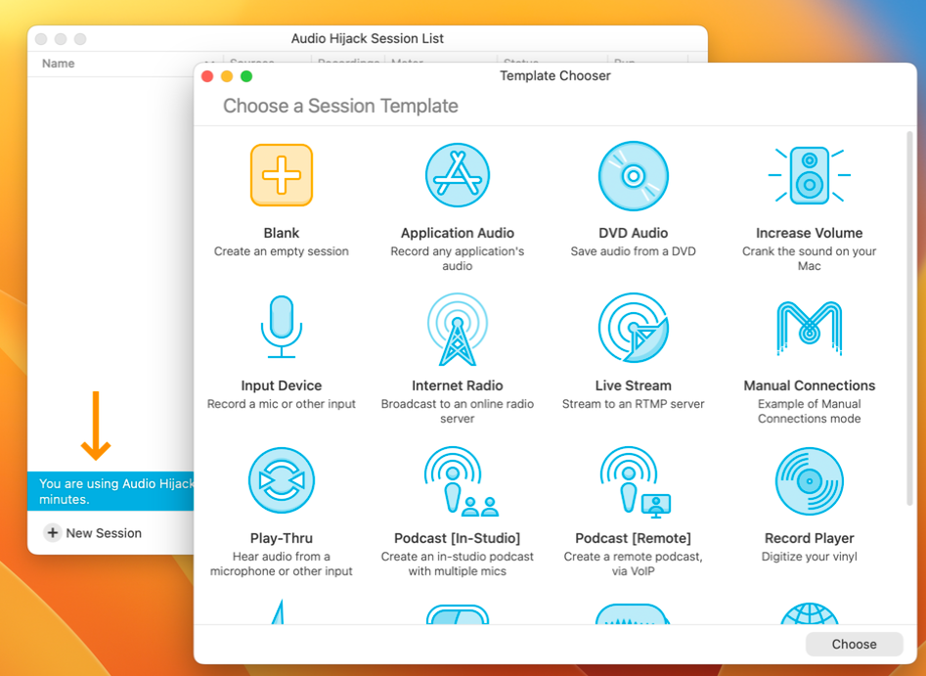Click the 'Choose a Session Template' heading
Image resolution: width=926 pixels, height=676 pixels.
[x=340, y=106]
